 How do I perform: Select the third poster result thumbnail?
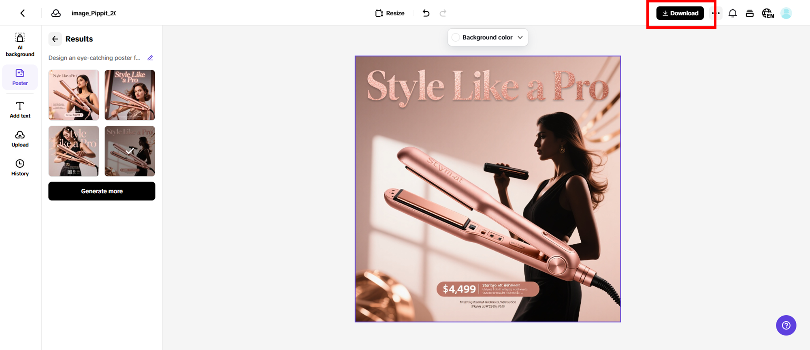tap(74, 151)
